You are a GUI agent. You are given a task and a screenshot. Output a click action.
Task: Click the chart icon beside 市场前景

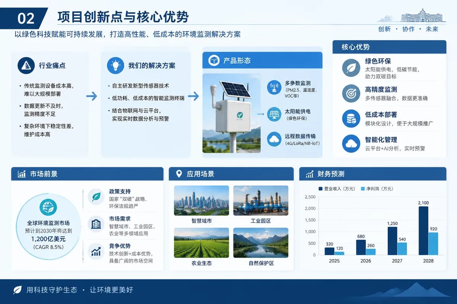click(22, 174)
